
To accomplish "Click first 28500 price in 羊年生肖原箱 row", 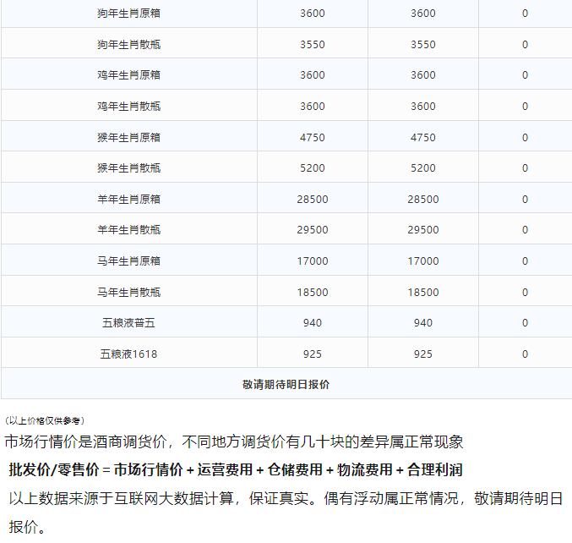I will click(x=313, y=200).
